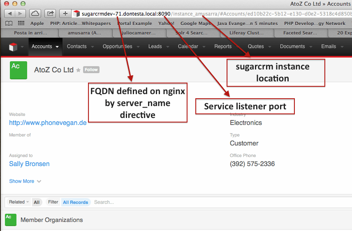
Task: Switch to the Posta in arri... browser tab
Action: tap(30, 33)
